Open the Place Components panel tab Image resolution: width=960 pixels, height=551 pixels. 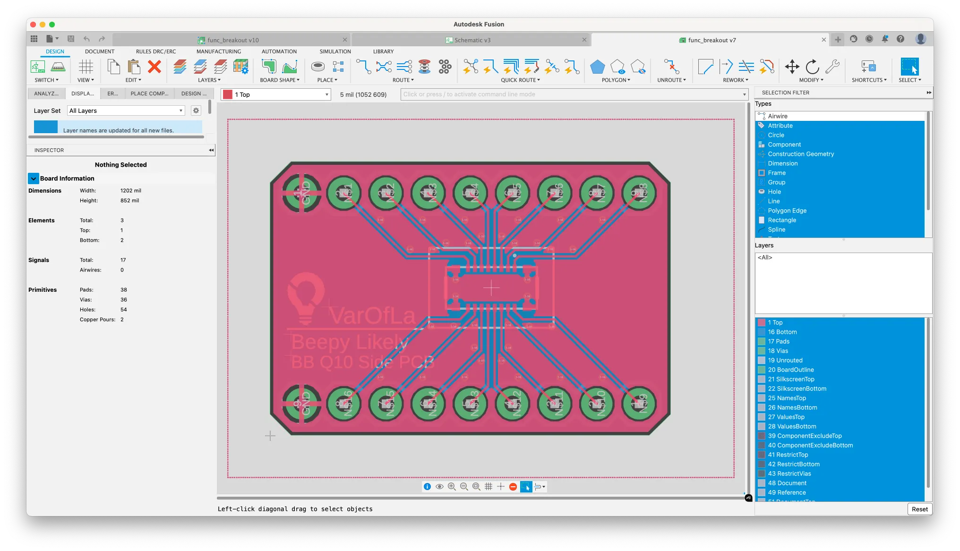[x=149, y=93]
